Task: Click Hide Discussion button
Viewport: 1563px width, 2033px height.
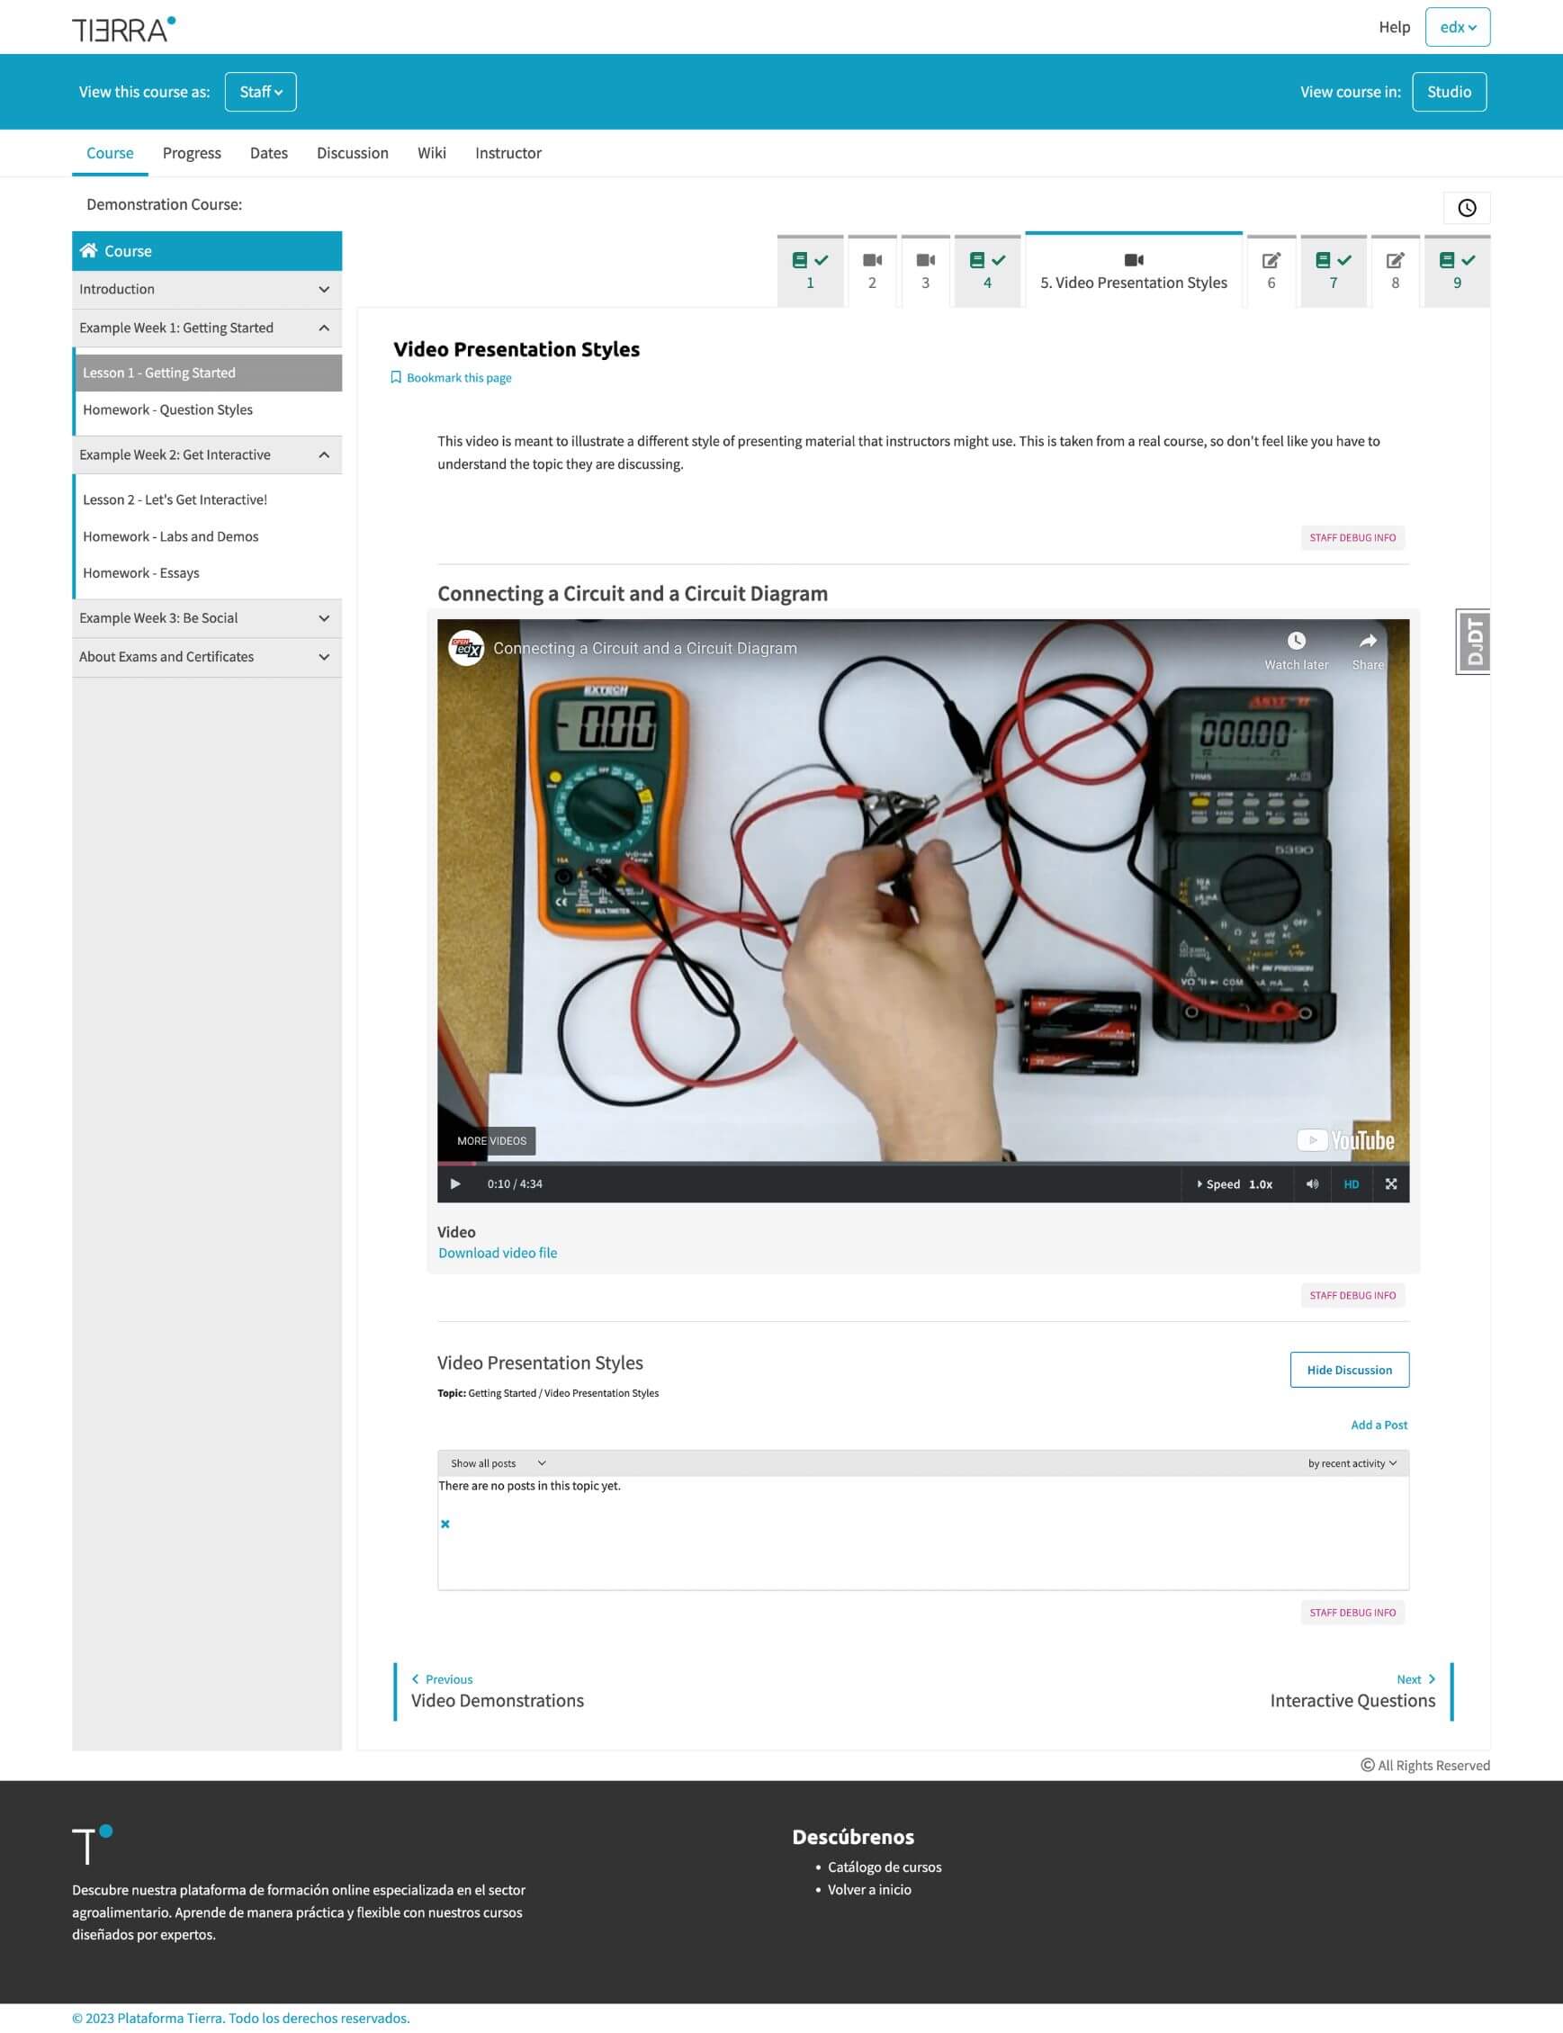Action: (1349, 1369)
